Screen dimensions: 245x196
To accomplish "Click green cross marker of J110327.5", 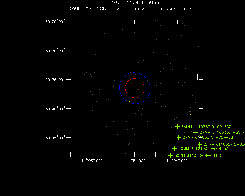I will pyautogui.click(x=200, y=144).
